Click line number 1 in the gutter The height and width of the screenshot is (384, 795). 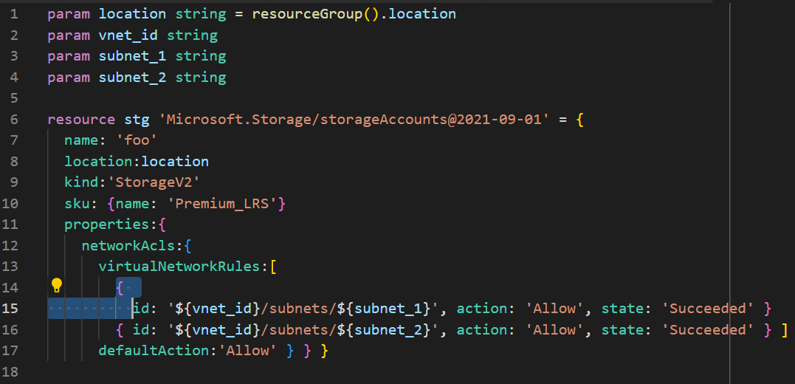(14, 14)
